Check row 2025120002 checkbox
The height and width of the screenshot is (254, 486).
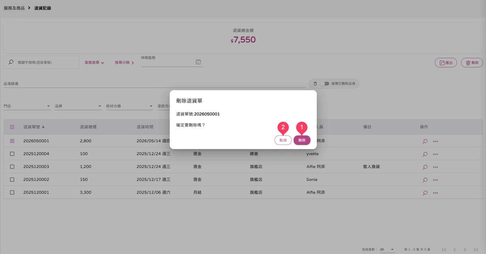tap(12, 180)
